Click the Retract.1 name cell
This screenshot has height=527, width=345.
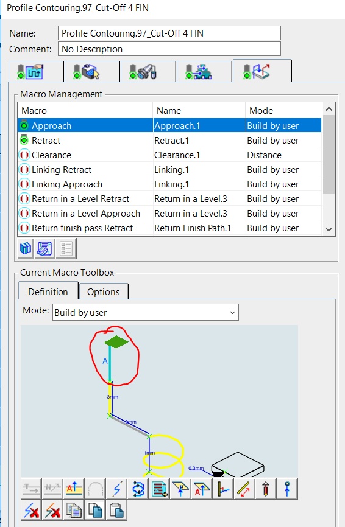(x=199, y=140)
